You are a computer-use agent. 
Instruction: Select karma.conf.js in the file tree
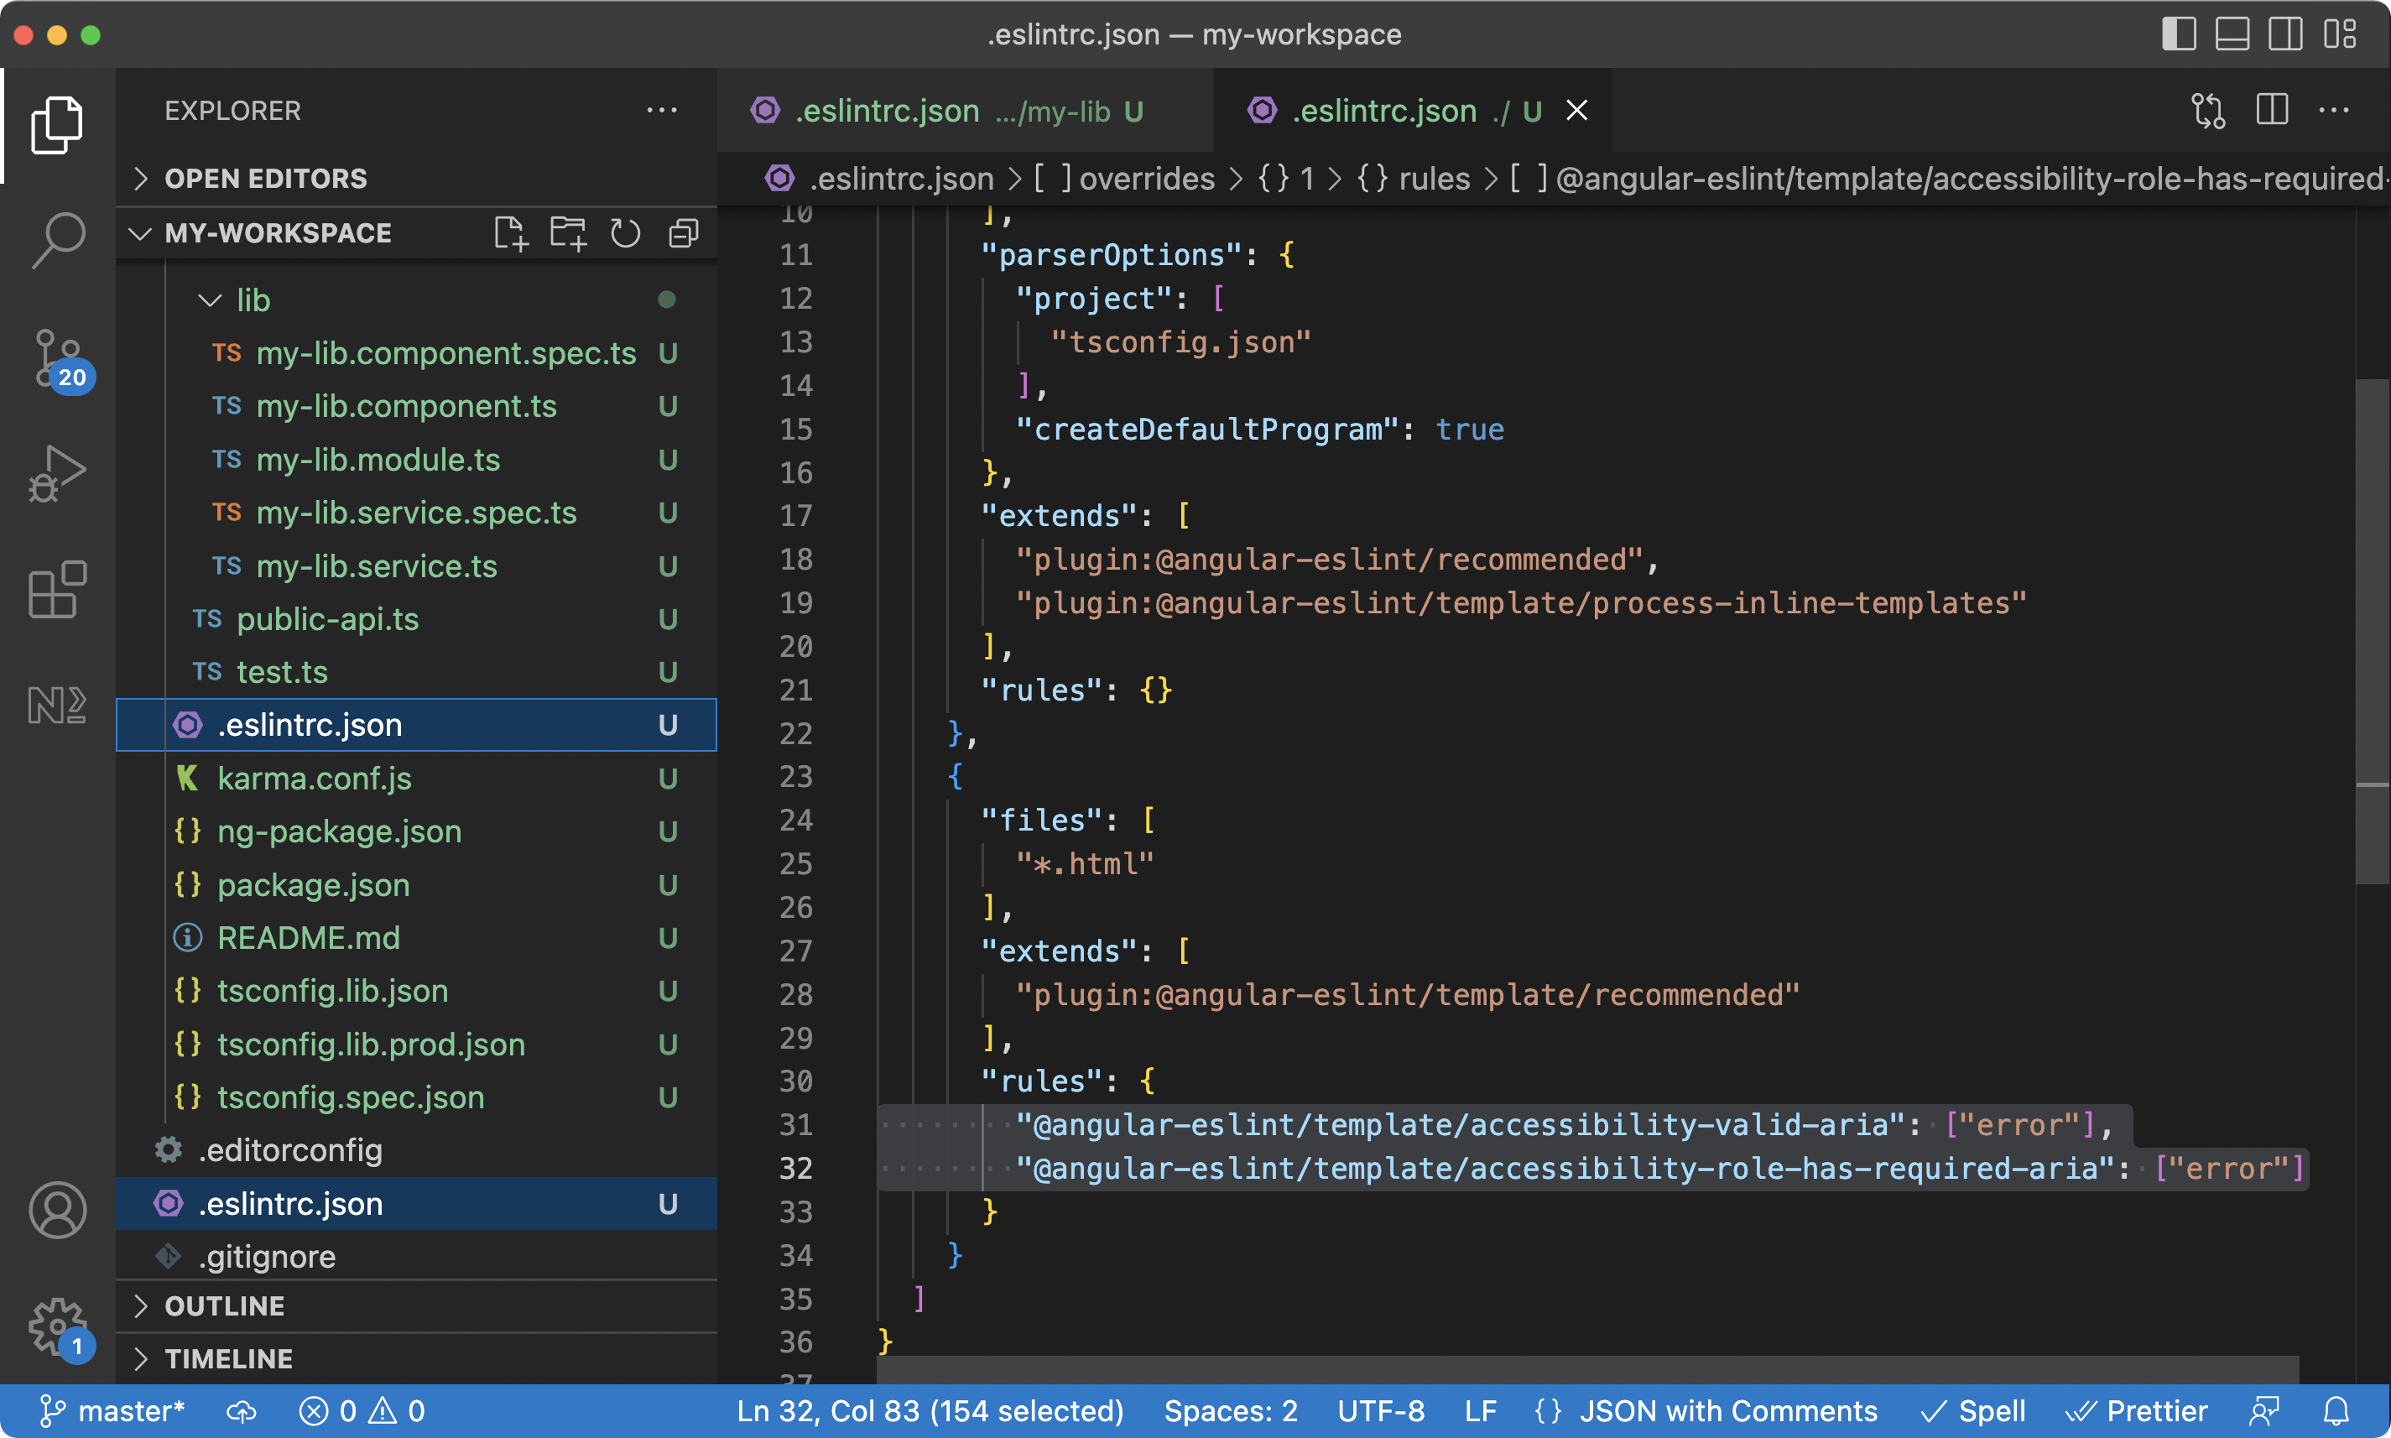click(x=314, y=778)
